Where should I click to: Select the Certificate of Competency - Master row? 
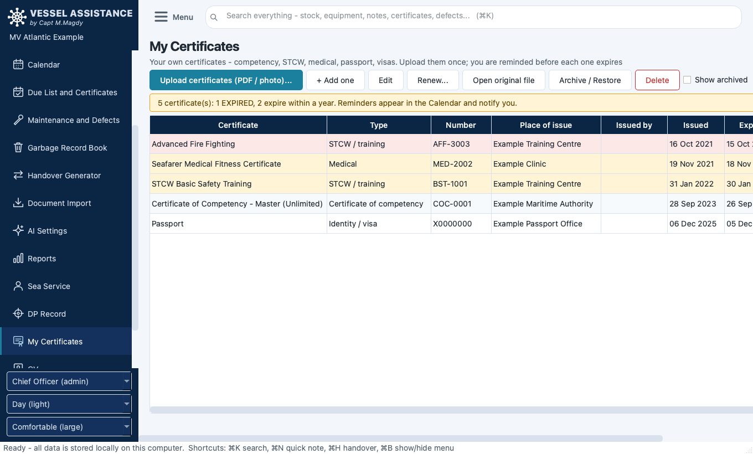click(x=451, y=204)
